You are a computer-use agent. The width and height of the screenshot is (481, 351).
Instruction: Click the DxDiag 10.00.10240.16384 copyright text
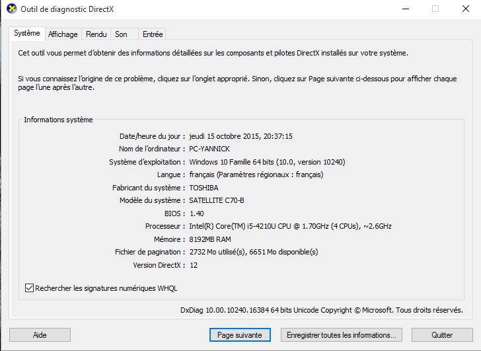pyautogui.click(x=322, y=310)
